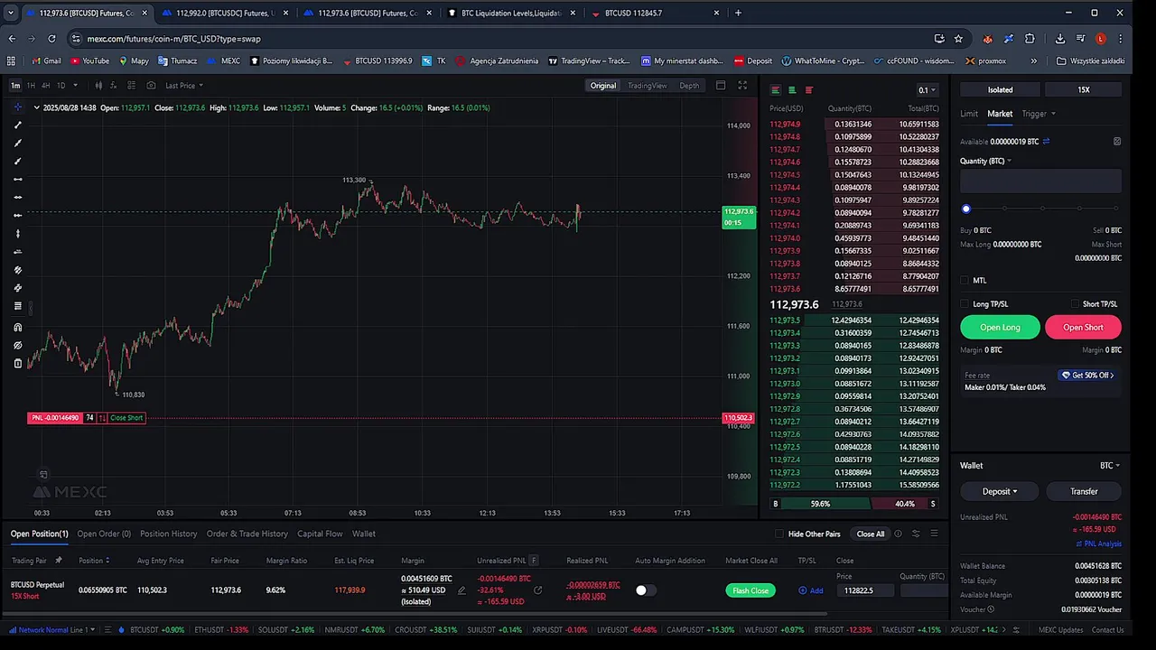Open the Last Price dropdown
The image size is (1156, 650).
pyautogui.click(x=184, y=86)
